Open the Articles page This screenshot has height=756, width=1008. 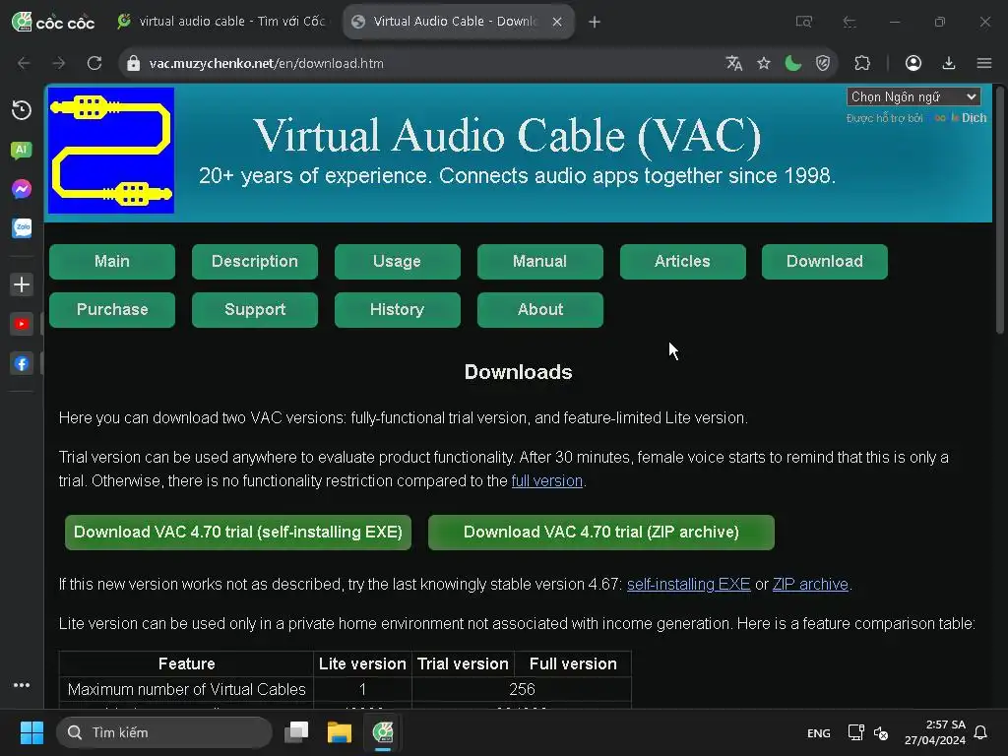coord(683,262)
